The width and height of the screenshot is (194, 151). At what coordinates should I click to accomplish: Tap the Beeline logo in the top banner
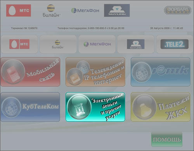click(52, 11)
